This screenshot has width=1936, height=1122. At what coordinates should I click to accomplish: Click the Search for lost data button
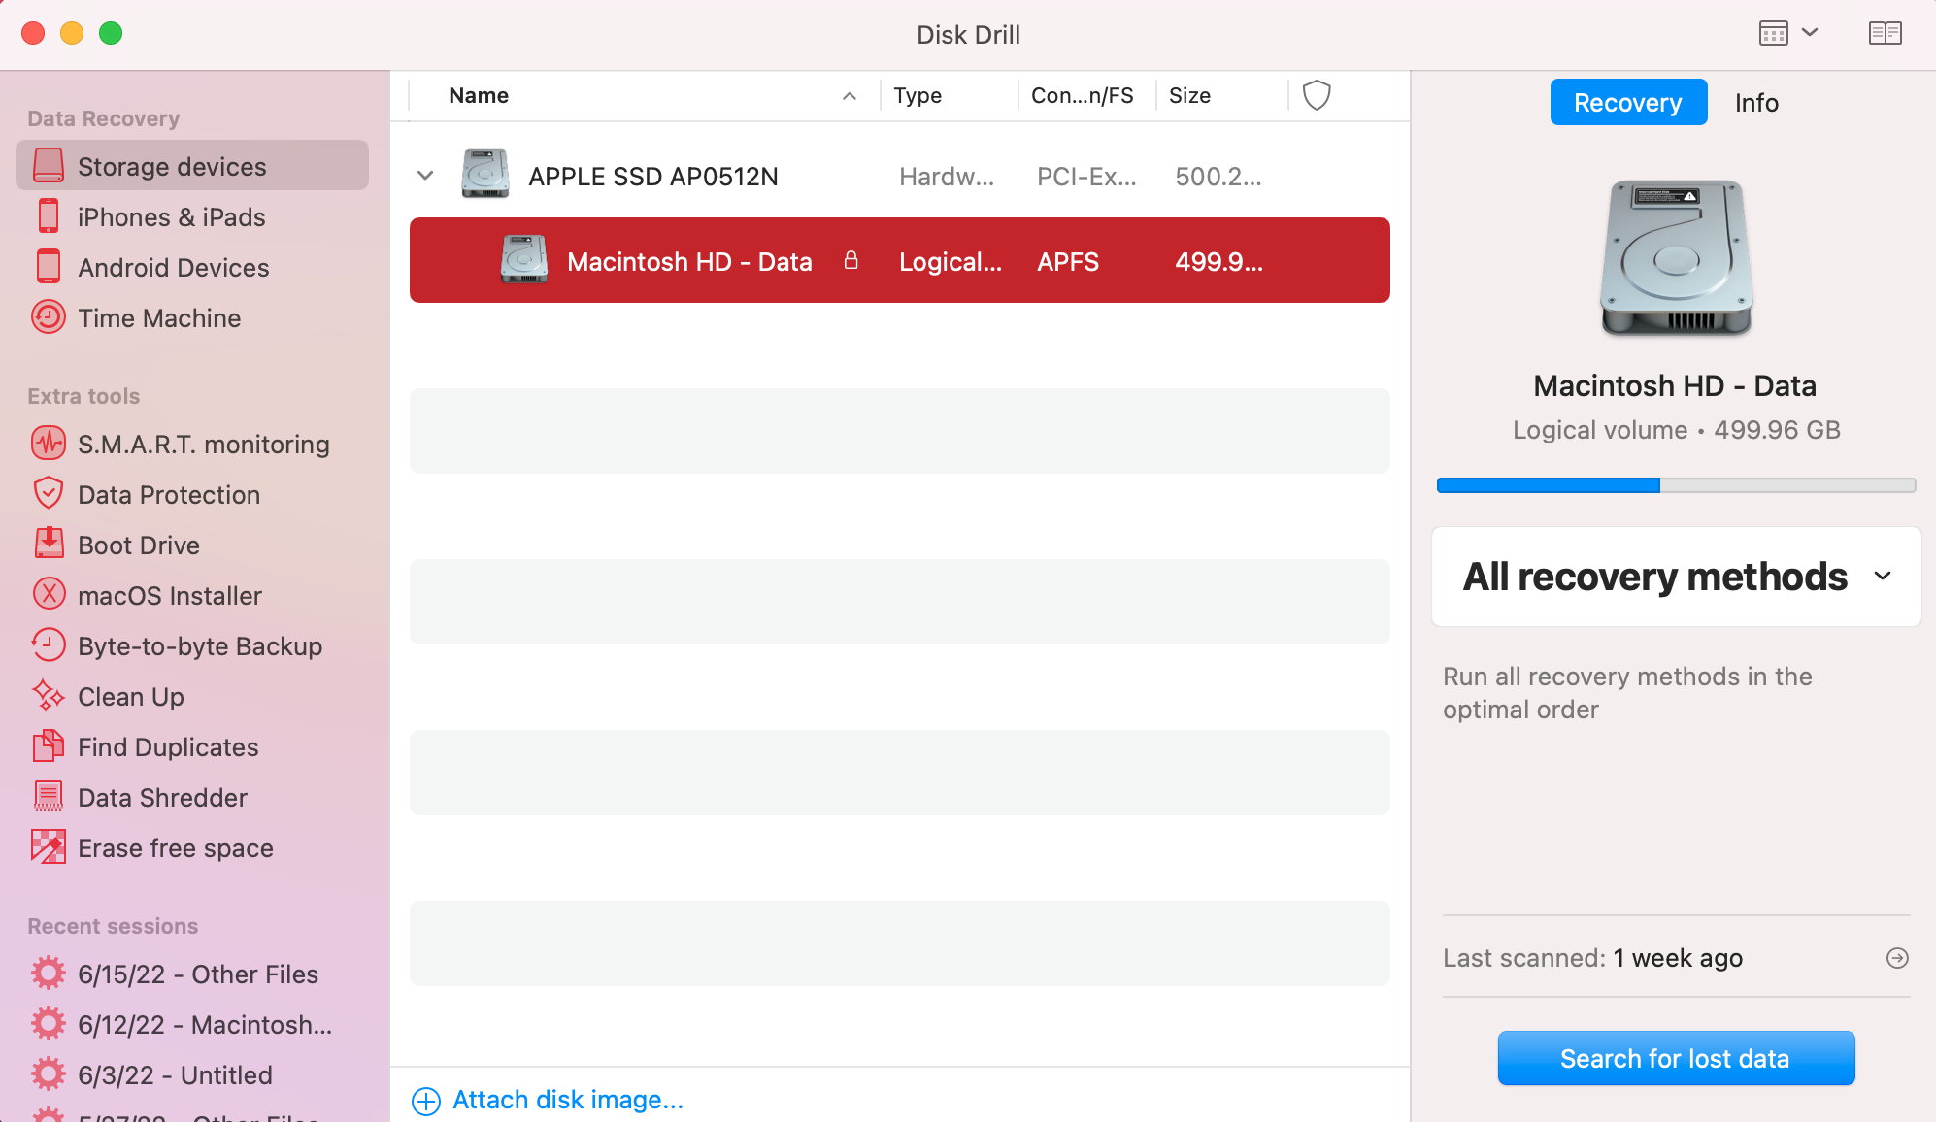pos(1674,1057)
